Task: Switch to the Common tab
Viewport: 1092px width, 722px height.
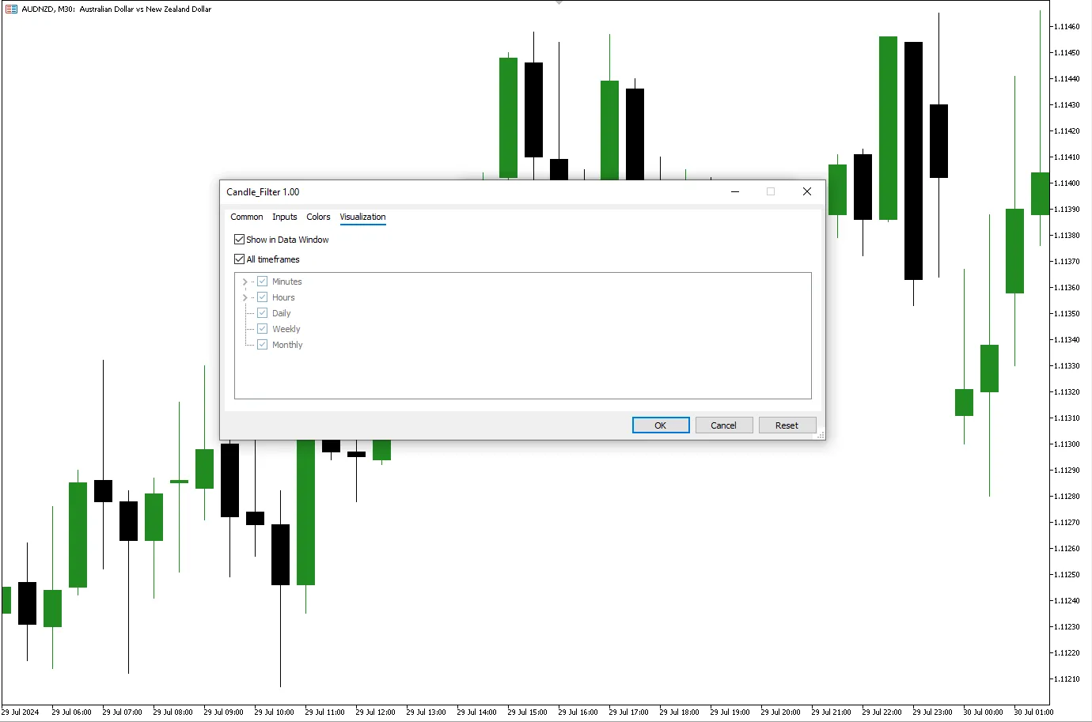Action: 247,217
